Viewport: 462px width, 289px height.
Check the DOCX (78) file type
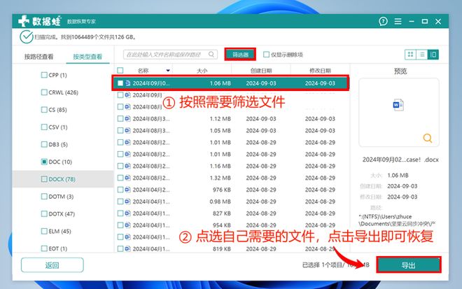click(x=44, y=179)
